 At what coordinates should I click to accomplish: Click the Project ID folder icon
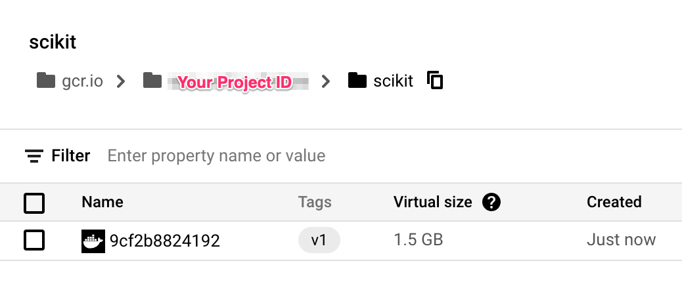(x=152, y=81)
